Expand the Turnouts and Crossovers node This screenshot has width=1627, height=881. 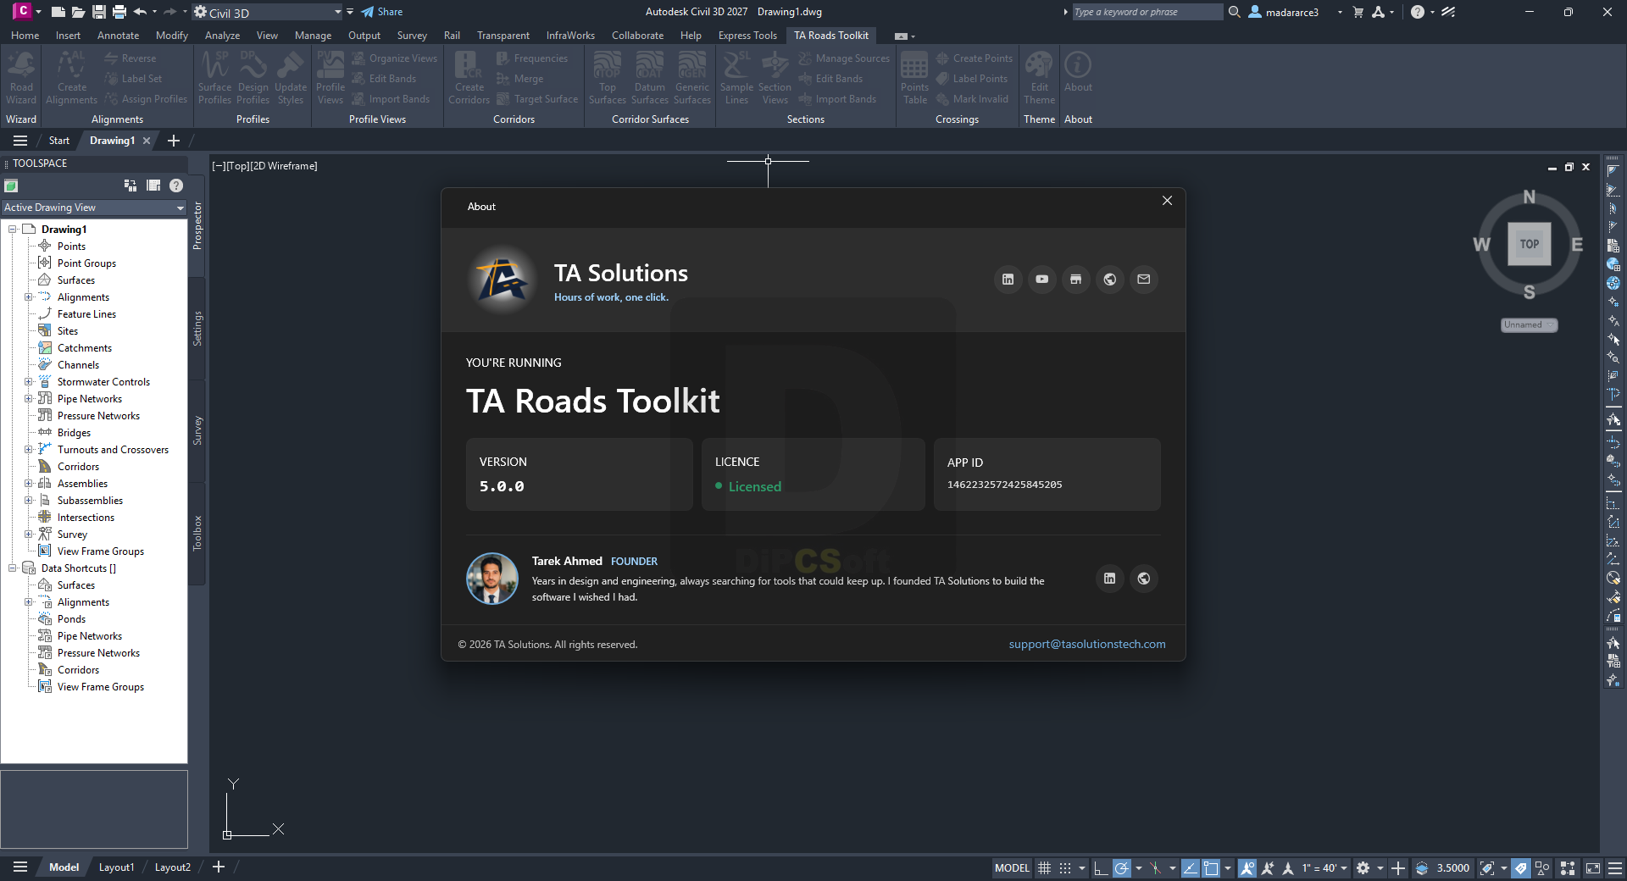[28, 450]
